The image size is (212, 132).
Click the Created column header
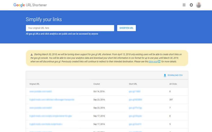96,84
